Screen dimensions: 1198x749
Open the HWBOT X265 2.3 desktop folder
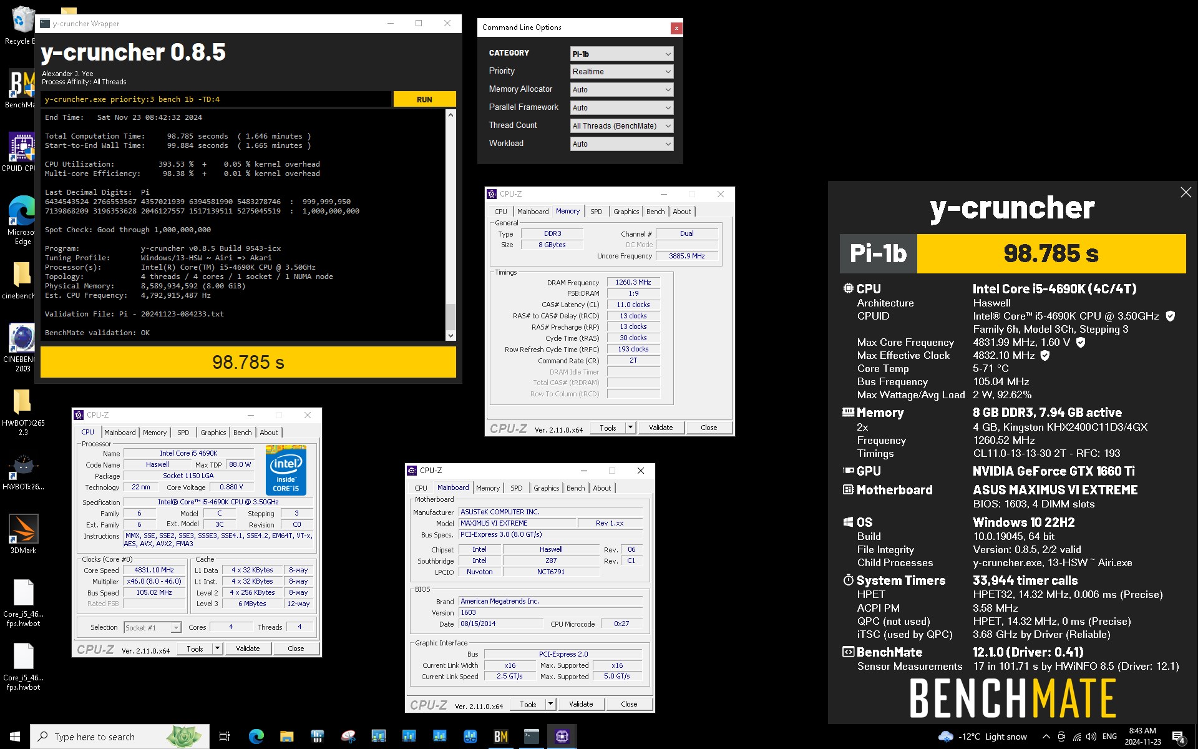click(22, 412)
